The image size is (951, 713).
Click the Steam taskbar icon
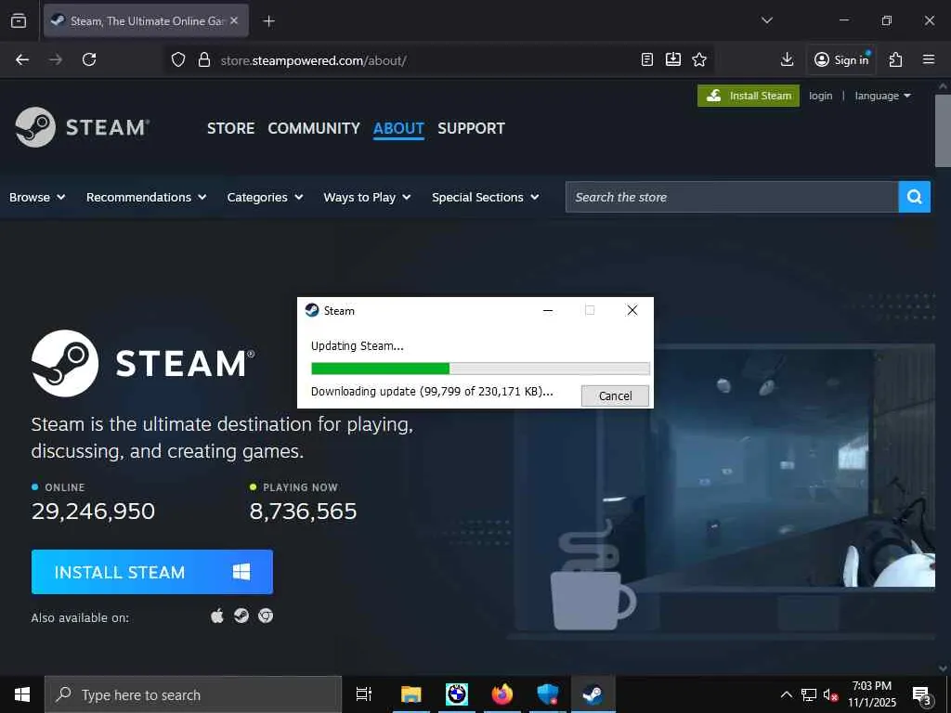tap(593, 694)
